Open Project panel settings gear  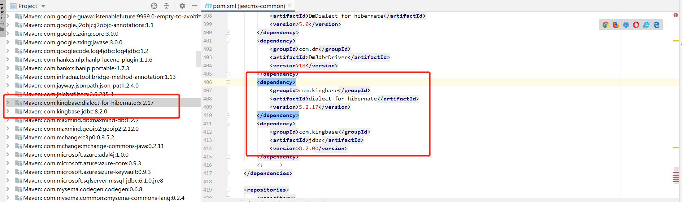(182, 6)
